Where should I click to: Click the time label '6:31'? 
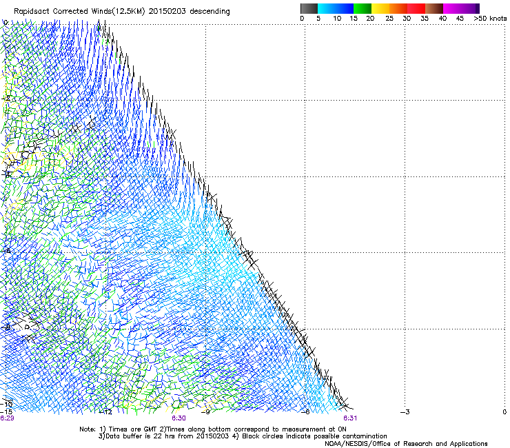(x=350, y=418)
